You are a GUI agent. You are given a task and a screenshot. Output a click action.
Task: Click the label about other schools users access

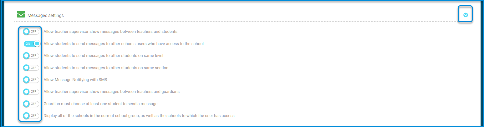tap(124, 44)
